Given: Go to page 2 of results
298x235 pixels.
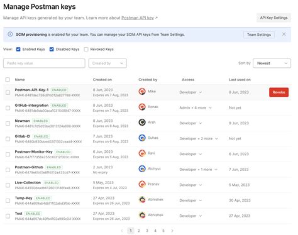Looking at the screenshot, I should pos(139,231).
